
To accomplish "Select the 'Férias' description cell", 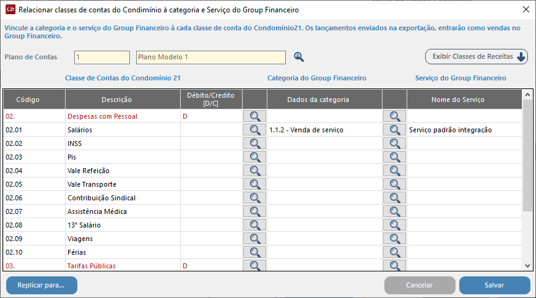I will coord(123,252).
